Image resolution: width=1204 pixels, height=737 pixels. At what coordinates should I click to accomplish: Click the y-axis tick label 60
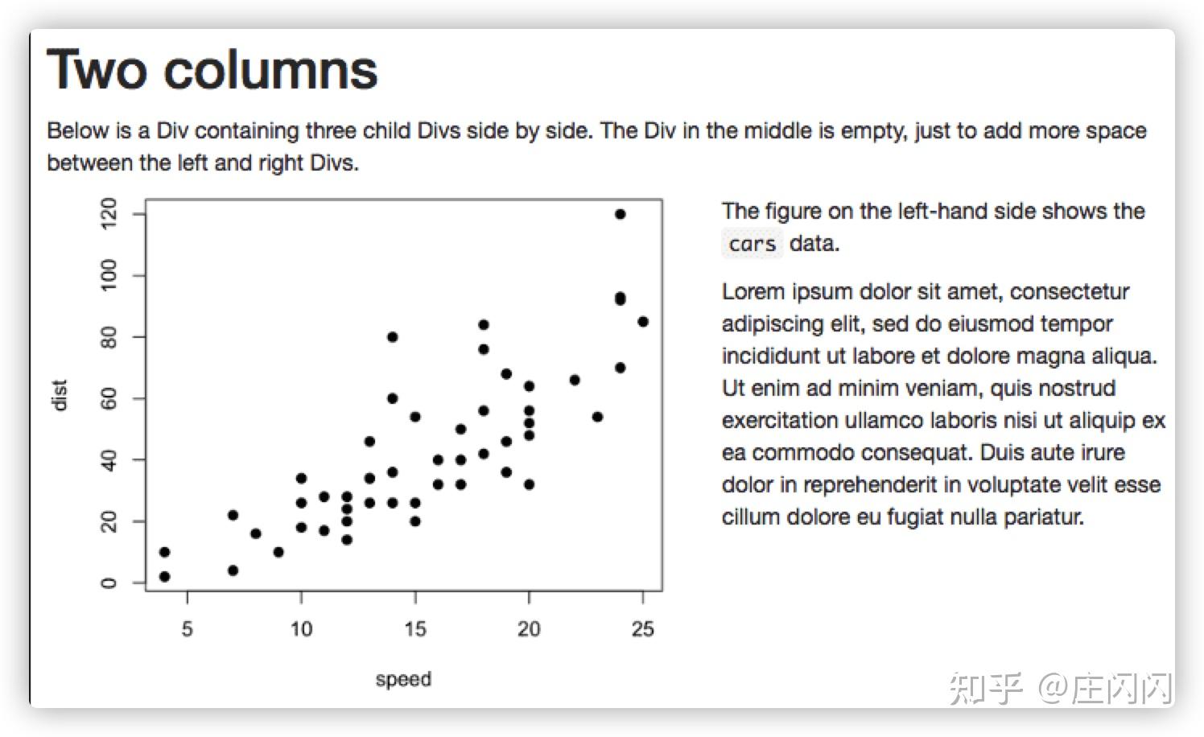click(x=109, y=398)
